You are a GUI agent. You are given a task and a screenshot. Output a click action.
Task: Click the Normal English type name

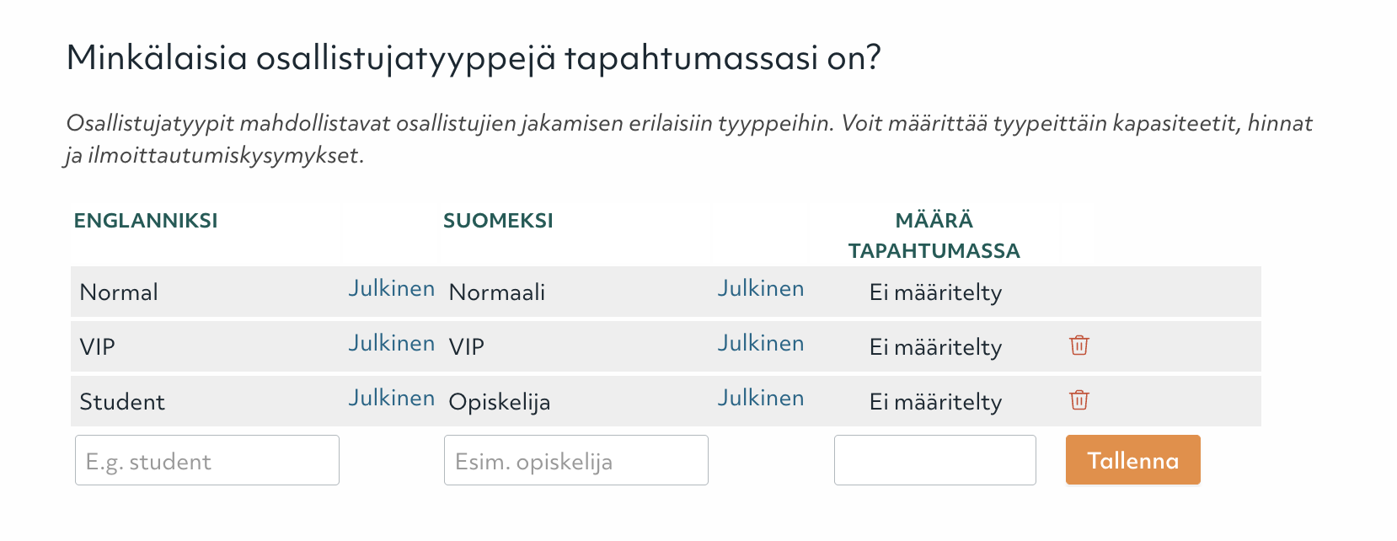pyautogui.click(x=119, y=292)
